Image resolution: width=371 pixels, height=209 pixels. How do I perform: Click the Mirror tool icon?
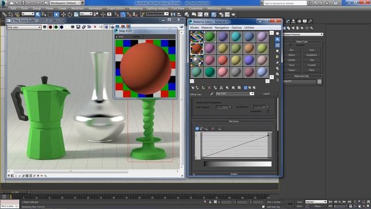173,14
